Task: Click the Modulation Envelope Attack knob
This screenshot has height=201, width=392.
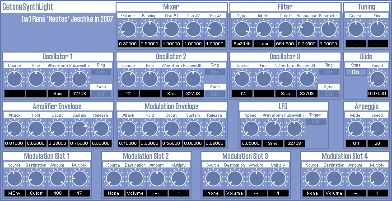Action: (128, 129)
